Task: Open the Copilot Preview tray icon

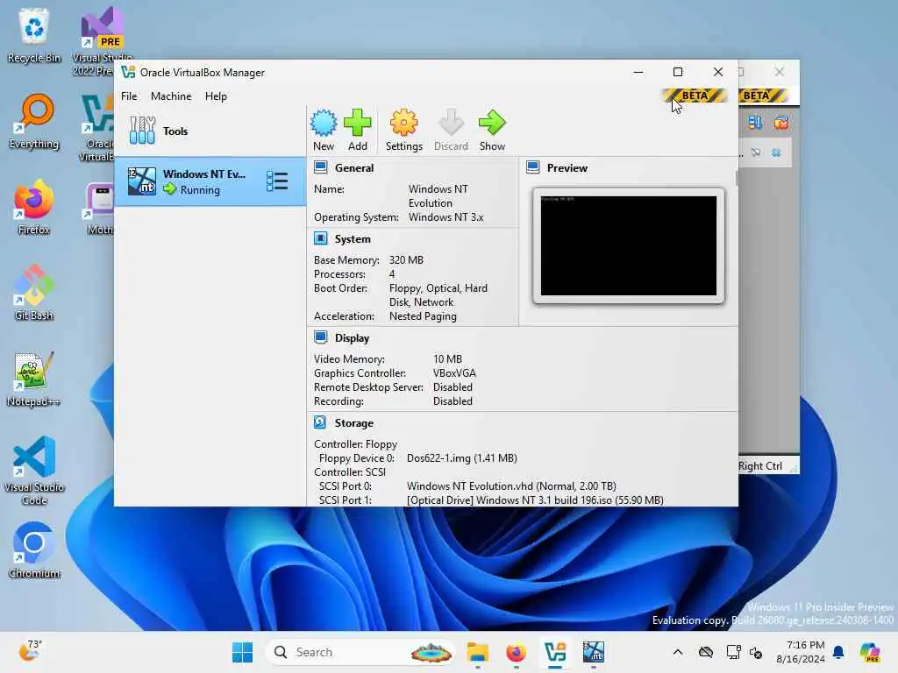Action: 870,652
